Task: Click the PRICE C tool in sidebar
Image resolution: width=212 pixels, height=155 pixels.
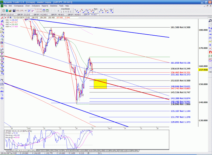Action: point(2,57)
